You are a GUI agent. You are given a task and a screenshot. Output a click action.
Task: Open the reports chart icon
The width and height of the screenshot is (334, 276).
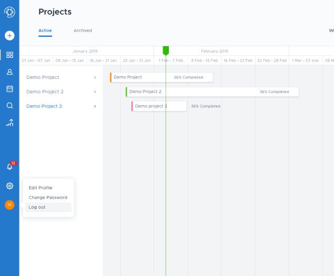coord(9,122)
